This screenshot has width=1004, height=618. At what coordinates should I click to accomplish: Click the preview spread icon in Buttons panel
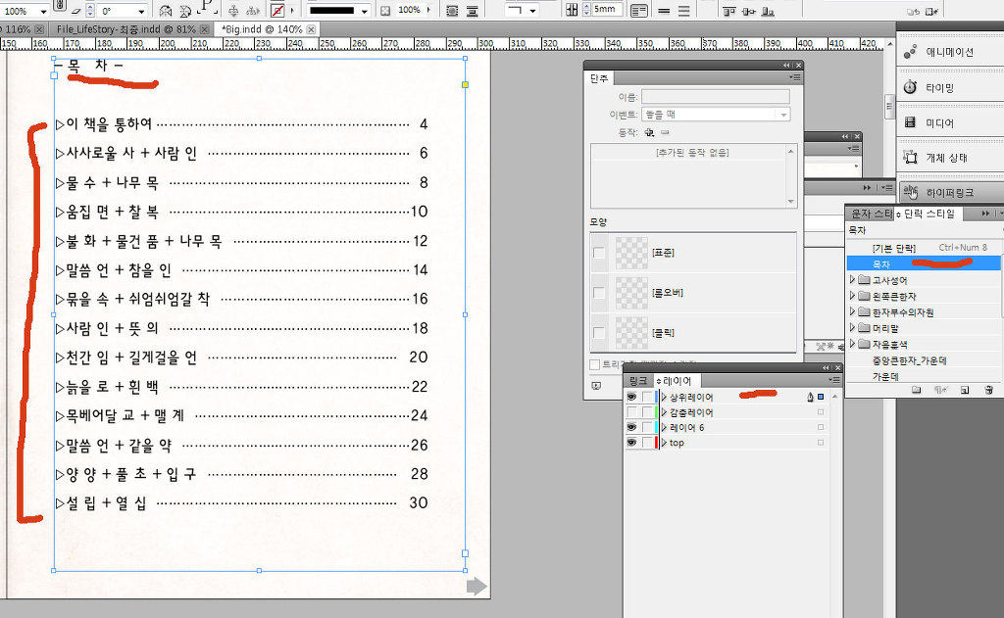[597, 386]
